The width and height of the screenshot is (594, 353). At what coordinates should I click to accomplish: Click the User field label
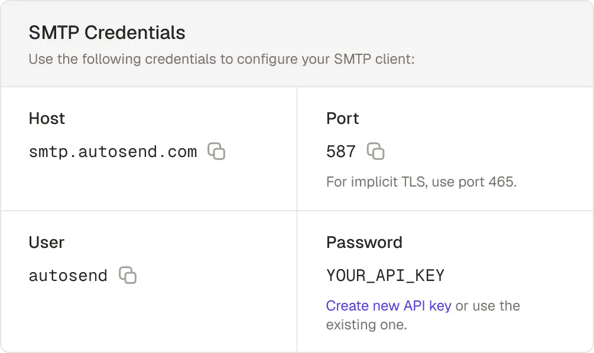46,242
